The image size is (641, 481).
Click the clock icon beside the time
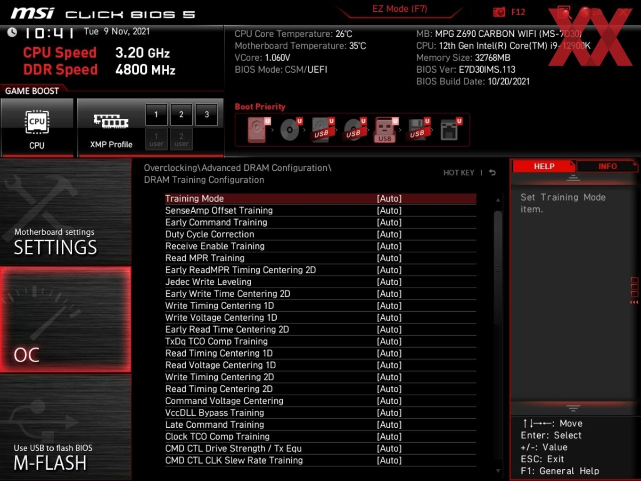tap(12, 32)
